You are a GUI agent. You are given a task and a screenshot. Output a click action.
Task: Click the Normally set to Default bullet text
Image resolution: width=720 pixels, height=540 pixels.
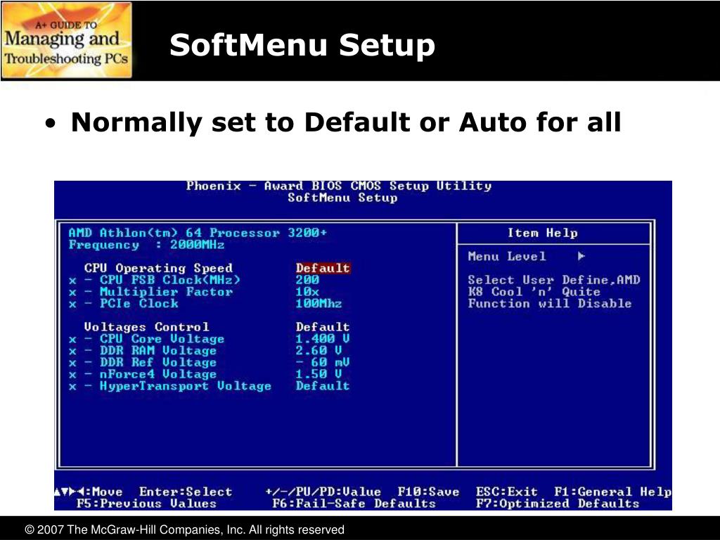(346, 122)
